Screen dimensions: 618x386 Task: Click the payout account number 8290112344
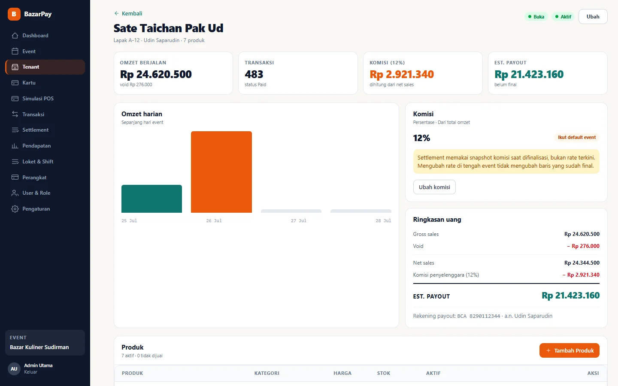click(485, 316)
